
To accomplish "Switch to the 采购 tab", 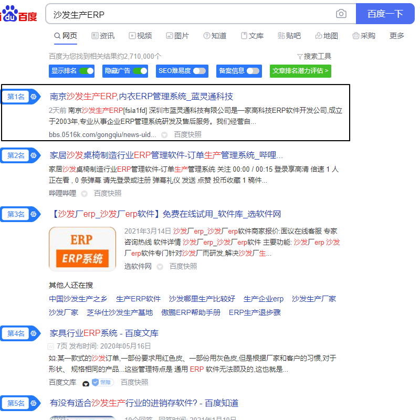I will [364, 36].
